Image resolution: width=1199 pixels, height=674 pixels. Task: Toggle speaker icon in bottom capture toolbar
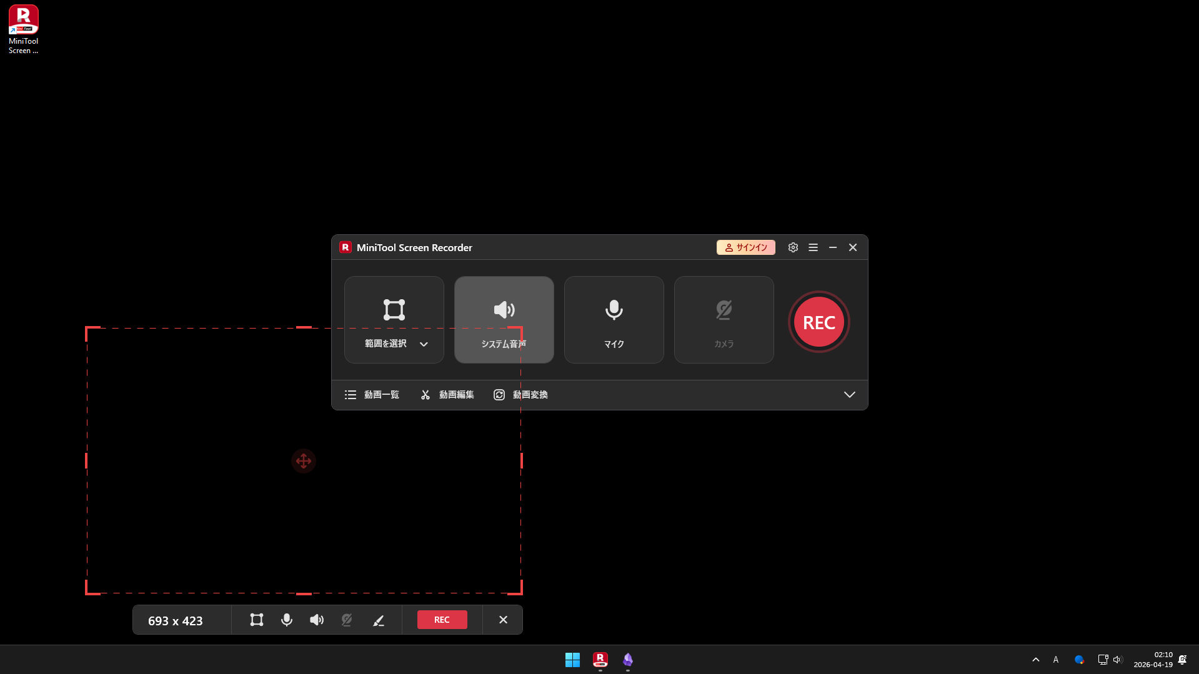tap(317, 620)
